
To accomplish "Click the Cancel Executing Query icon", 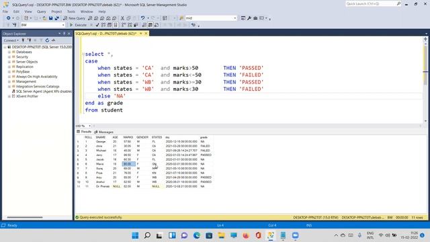I will (91, 25).
